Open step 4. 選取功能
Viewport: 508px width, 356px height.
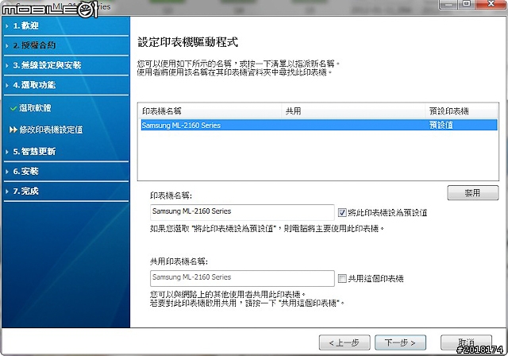[34, 85]
